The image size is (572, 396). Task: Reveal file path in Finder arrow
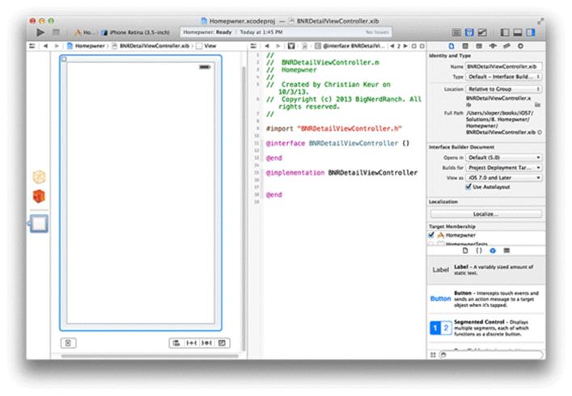point(540,133)
